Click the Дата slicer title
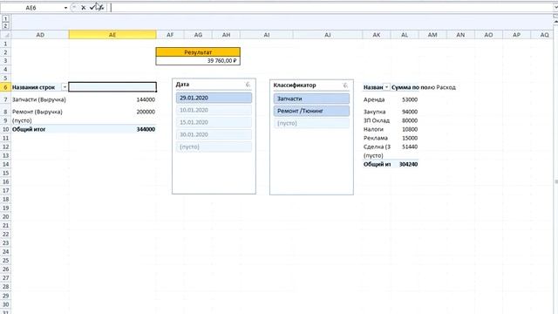 (x=182, y=85)
